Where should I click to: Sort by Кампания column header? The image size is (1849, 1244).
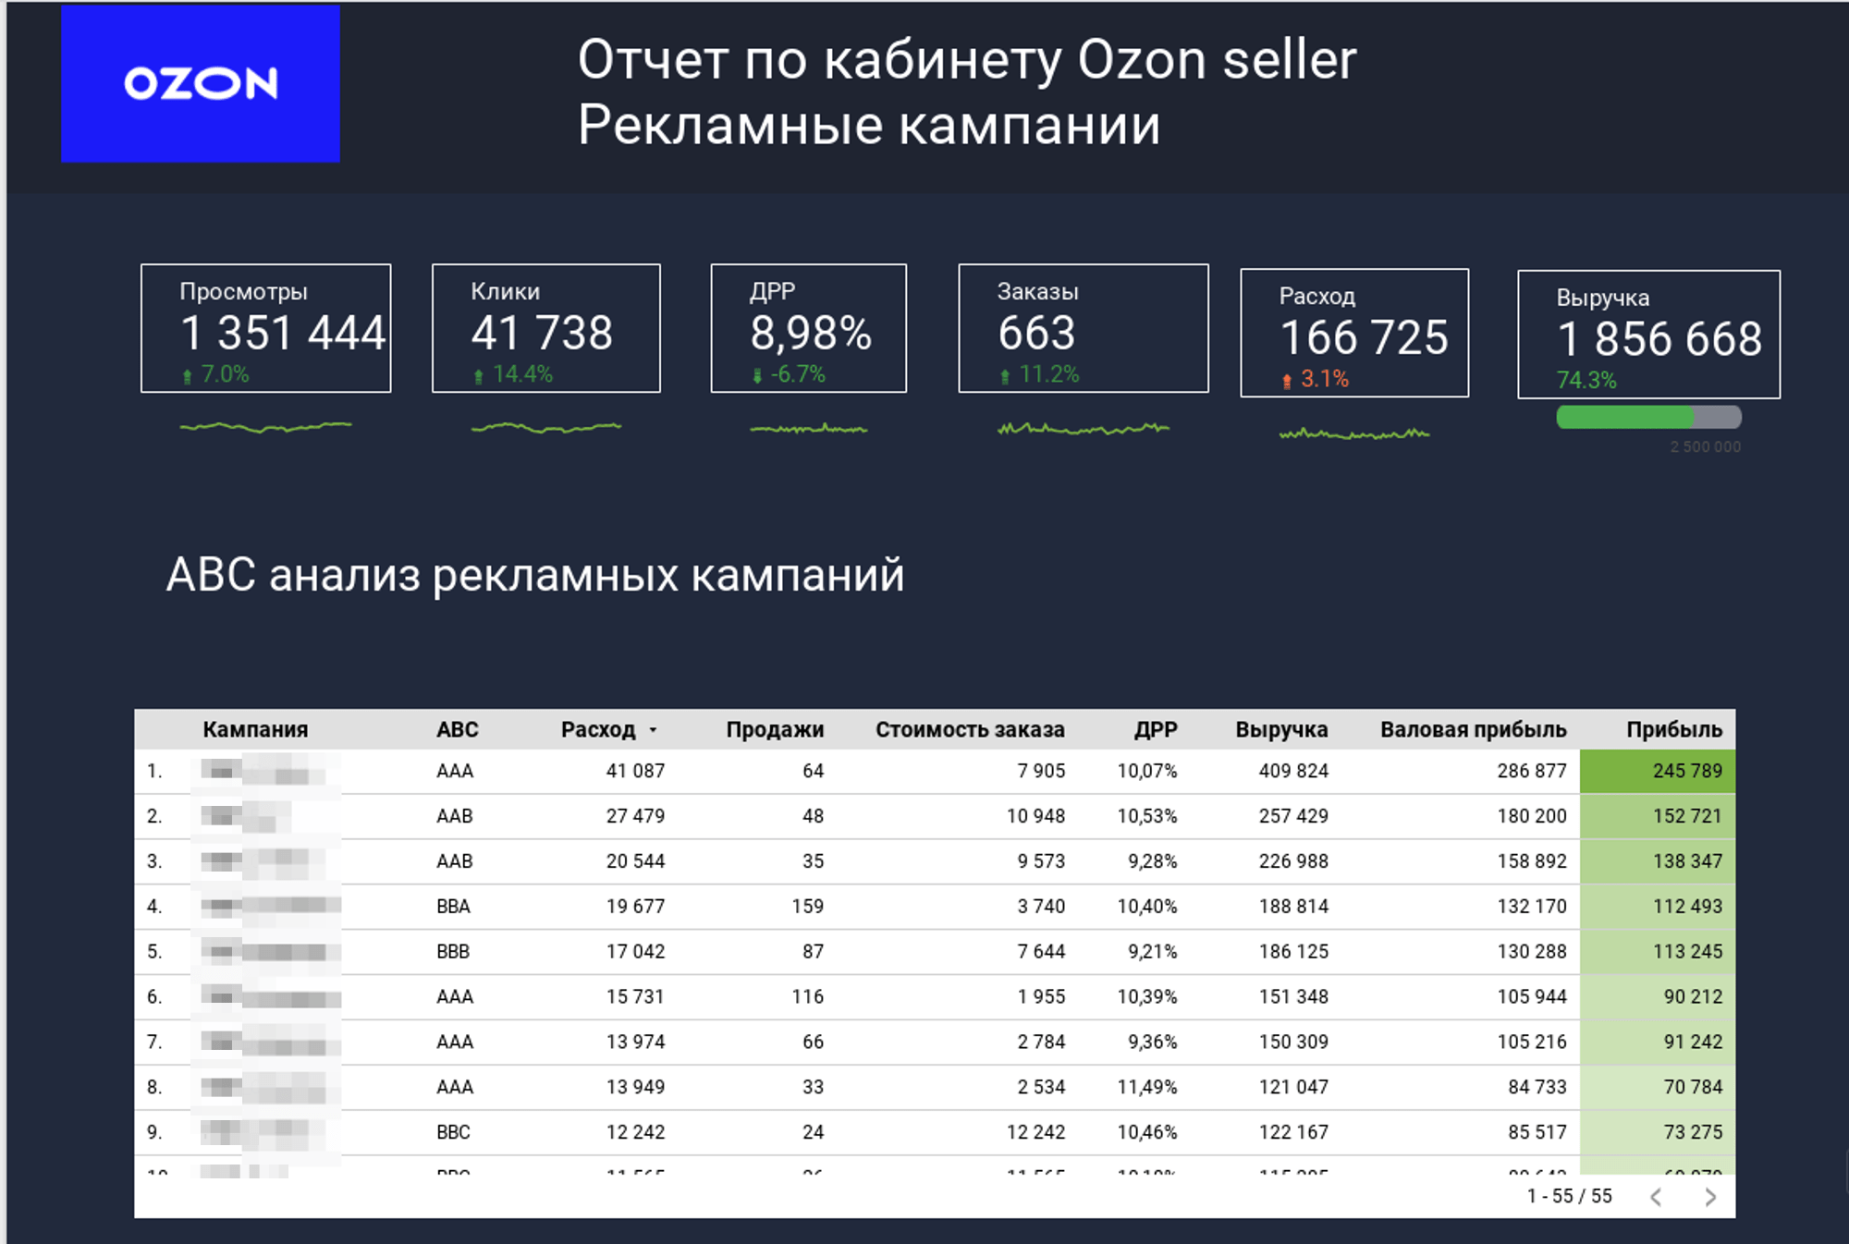coord(255,729)
